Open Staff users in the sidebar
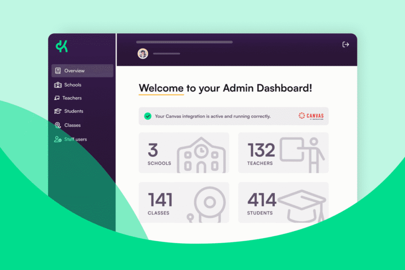405x270 pixels. coord(70,139)
